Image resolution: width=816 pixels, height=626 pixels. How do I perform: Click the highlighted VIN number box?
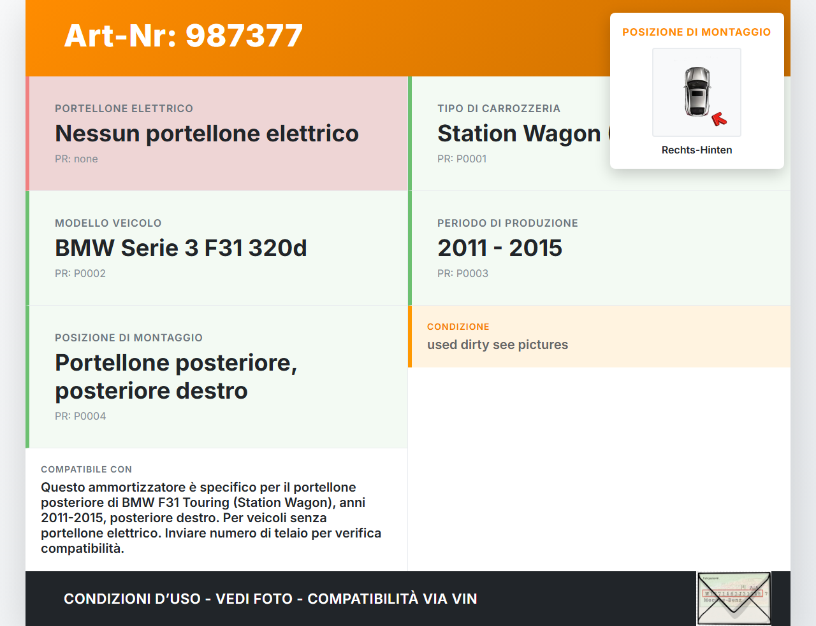732,593
